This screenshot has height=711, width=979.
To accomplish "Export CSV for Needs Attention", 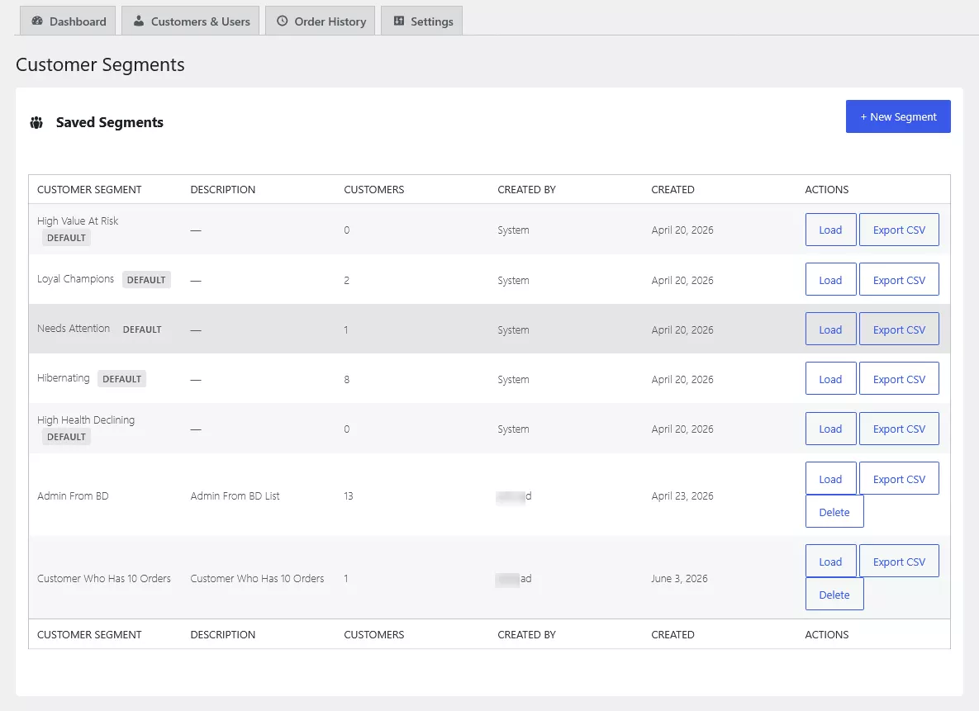I will (x=899, y=329).
